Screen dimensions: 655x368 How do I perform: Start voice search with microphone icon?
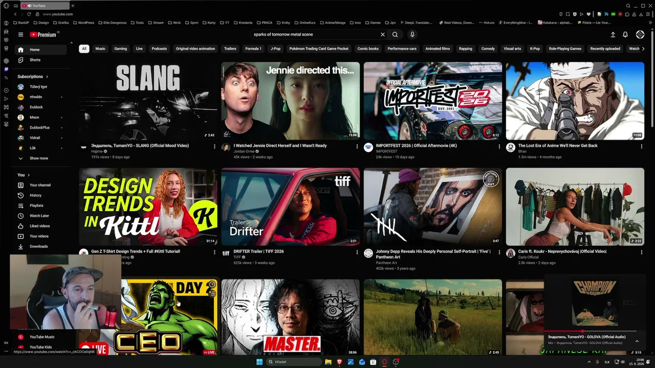tap(412, 35)
